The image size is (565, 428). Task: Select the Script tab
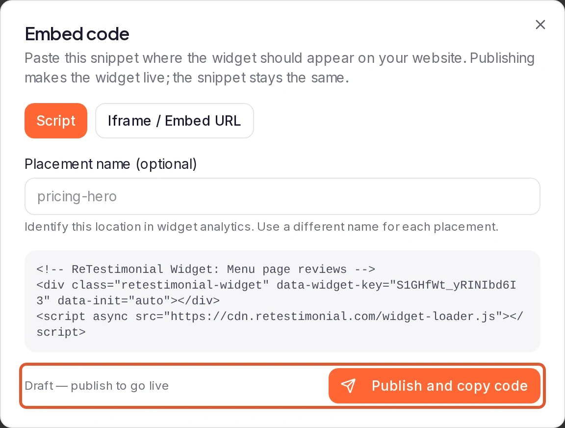coord(56,121)
